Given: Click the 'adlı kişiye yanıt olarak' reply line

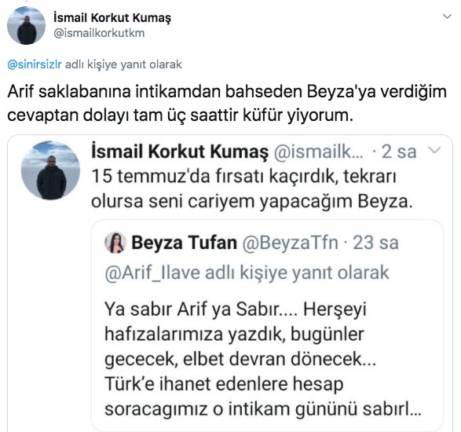Looking at the screenshot, I should pyautogui.click(x=123, y=64).
